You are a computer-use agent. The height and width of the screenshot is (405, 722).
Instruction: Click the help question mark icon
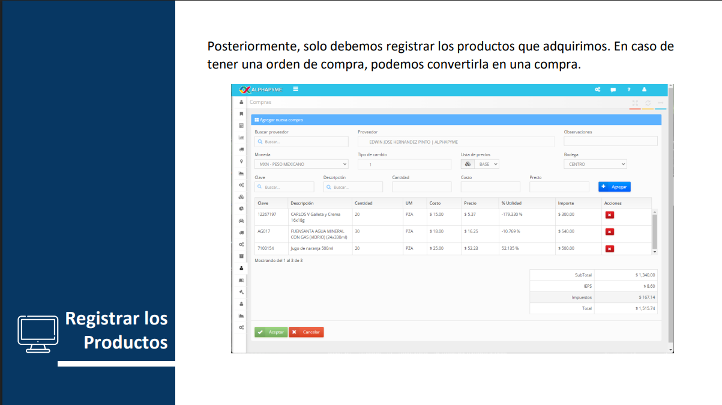628,90
